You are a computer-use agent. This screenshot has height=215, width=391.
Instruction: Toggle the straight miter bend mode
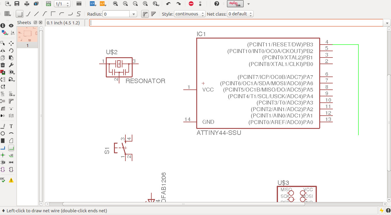[x=153, y=14]
